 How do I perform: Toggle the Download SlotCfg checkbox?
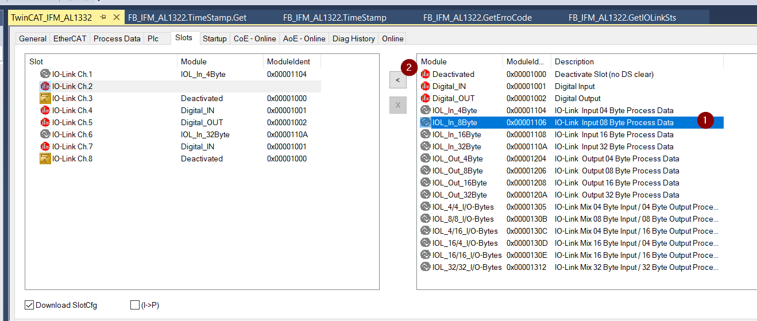pos(30,305)
